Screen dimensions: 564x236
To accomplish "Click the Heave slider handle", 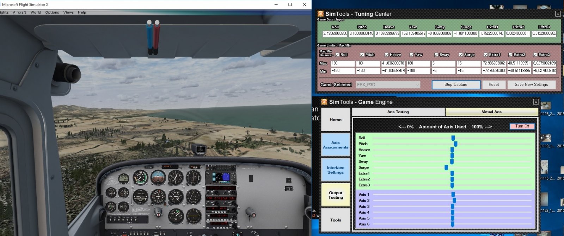I will point(452,150).
